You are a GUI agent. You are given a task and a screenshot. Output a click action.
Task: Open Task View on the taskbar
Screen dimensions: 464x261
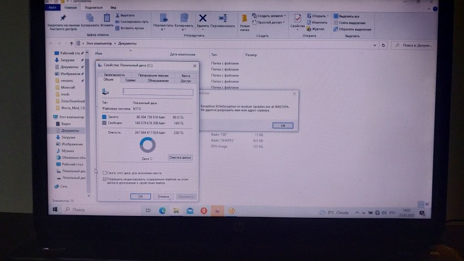tap(148, 211)
